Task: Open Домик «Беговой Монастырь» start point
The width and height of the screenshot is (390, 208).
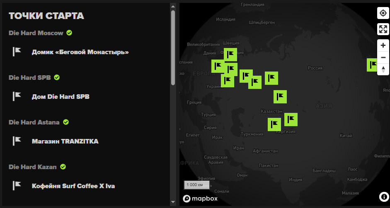Action: (80, 52)
